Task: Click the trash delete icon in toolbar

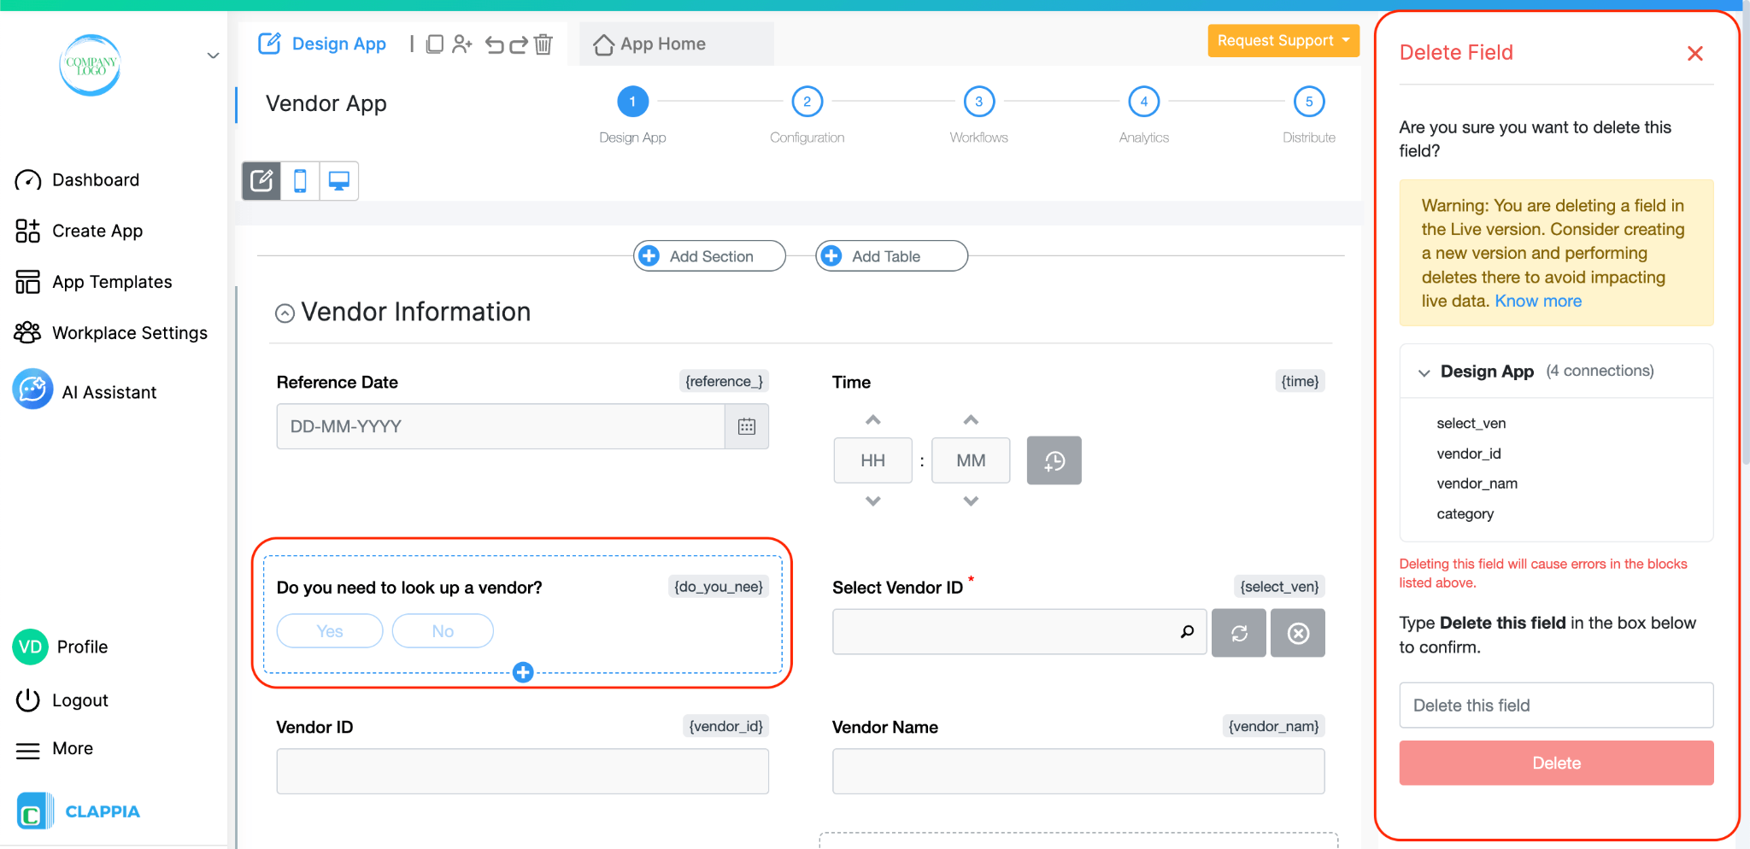Action: pyautogui.click(x=543, y=44)
